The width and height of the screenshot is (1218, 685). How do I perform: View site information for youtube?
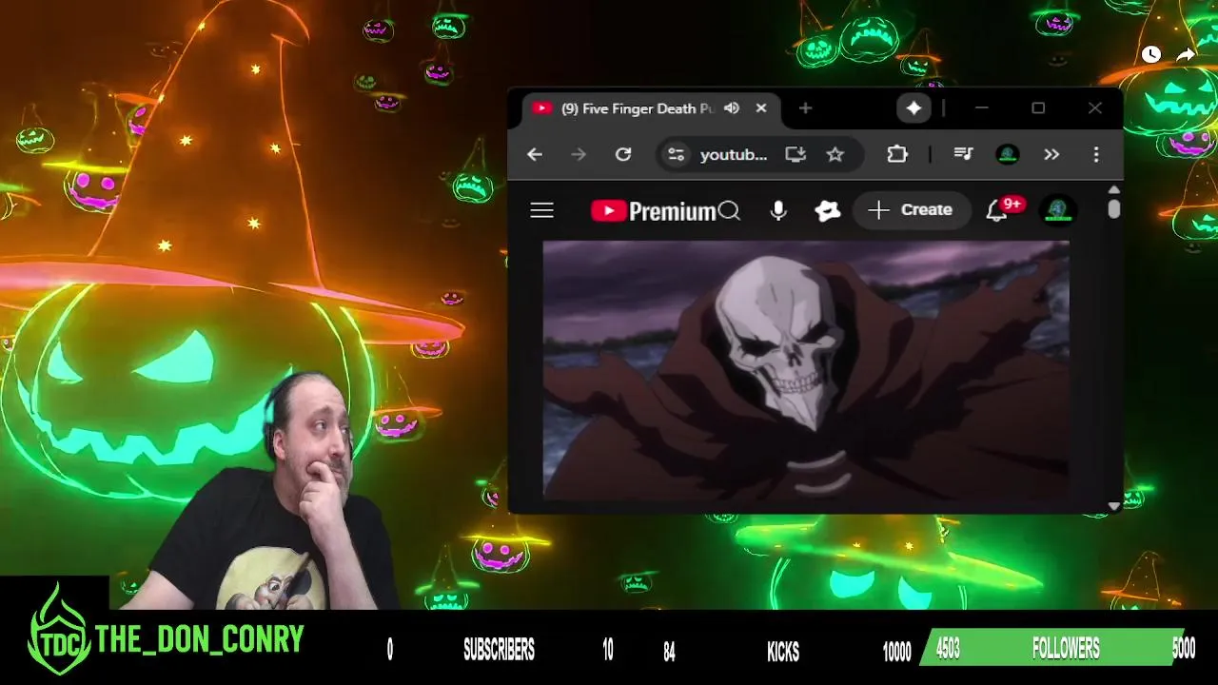[x=676, y=154]
